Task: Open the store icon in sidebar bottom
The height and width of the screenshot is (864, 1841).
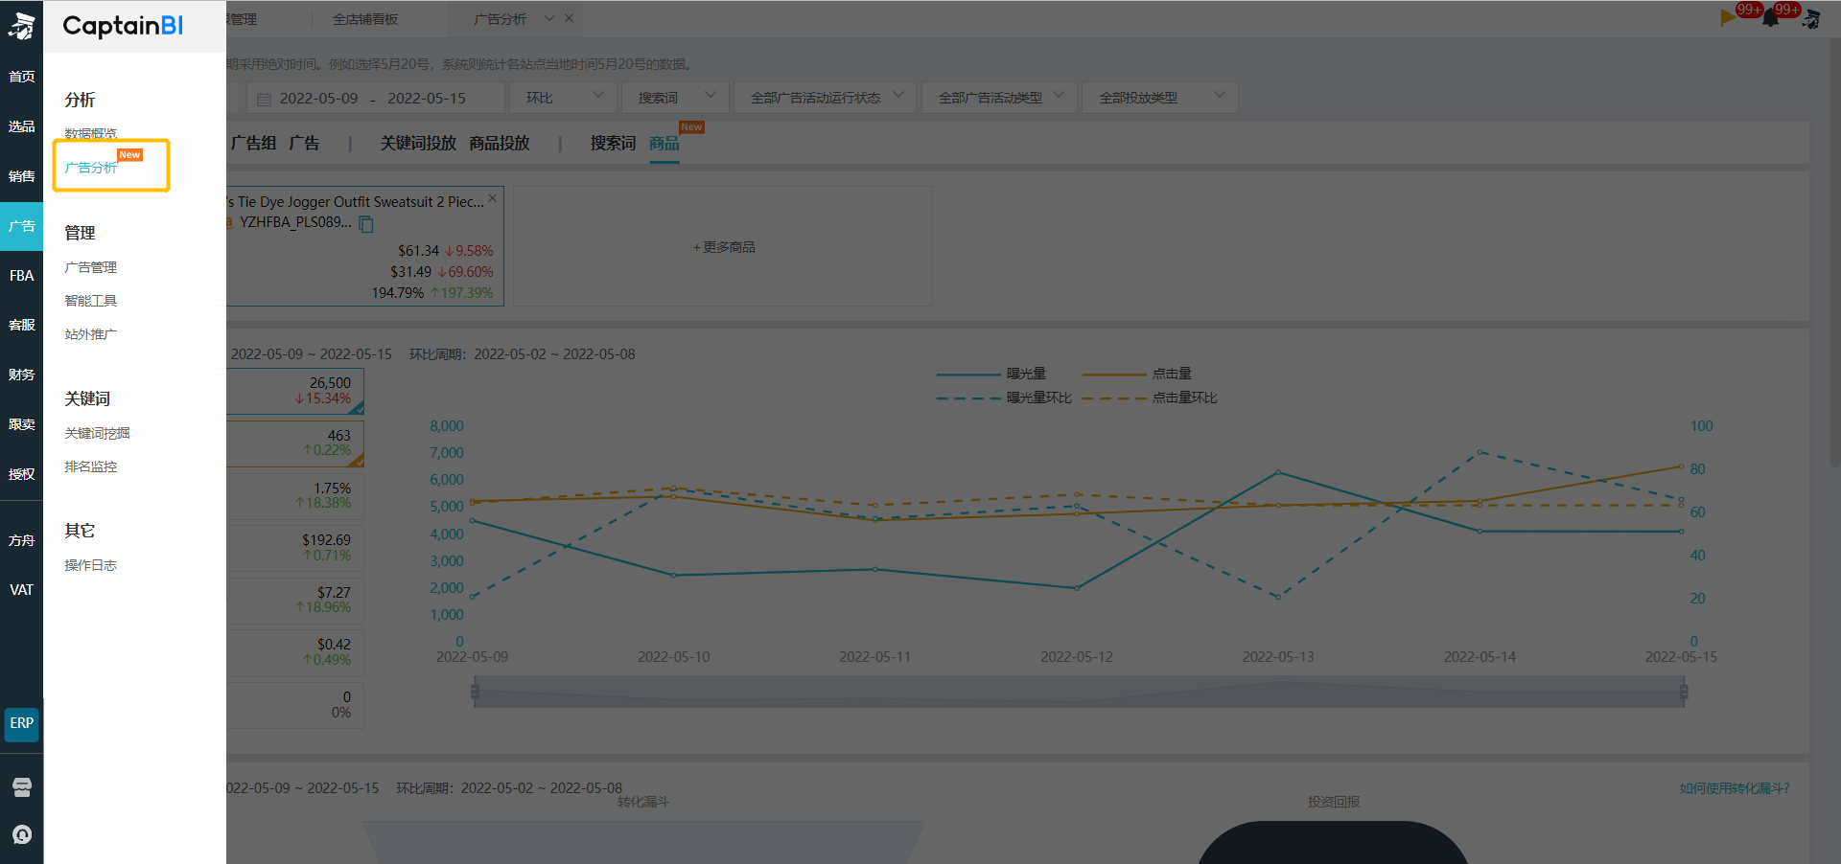Action: 22,787
